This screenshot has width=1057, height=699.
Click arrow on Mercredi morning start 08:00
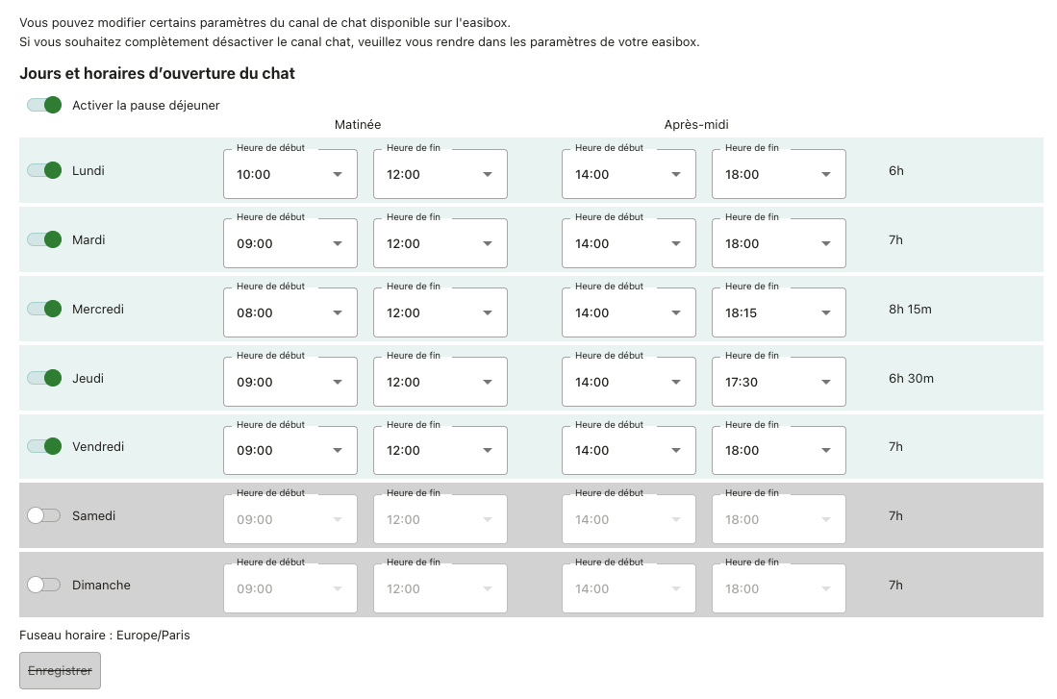(338, 312)
